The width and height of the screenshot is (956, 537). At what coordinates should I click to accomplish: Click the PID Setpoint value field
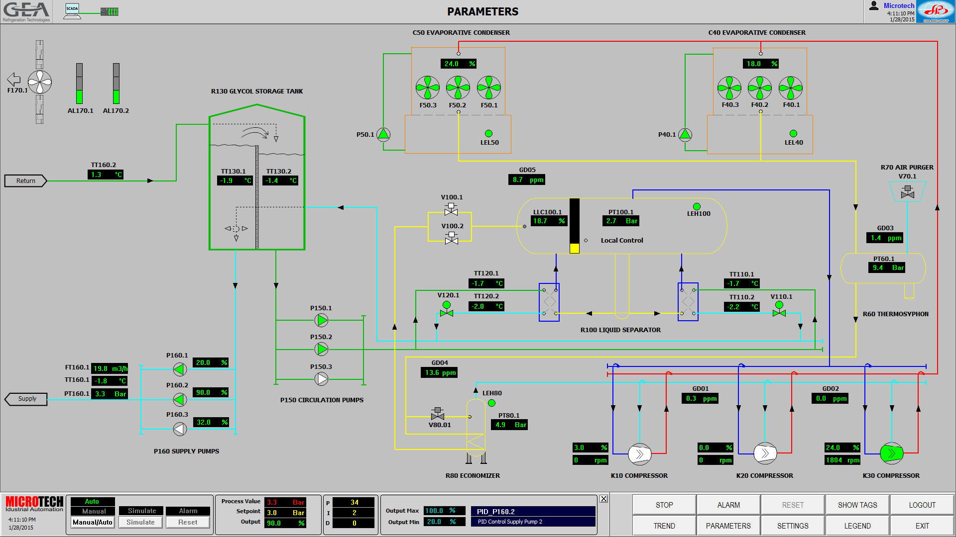tap(285, 513)
